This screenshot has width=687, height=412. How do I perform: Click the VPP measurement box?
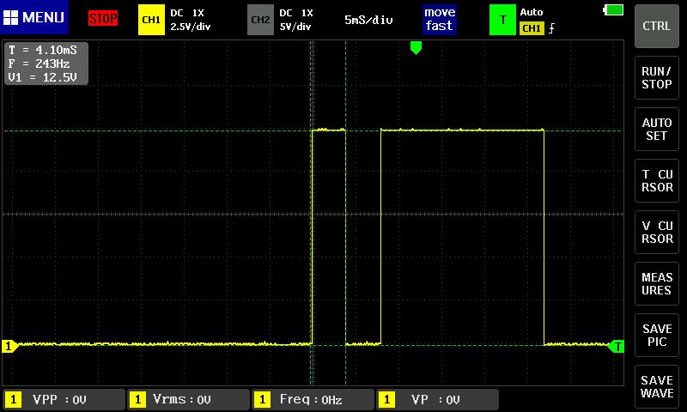(64, 399)
